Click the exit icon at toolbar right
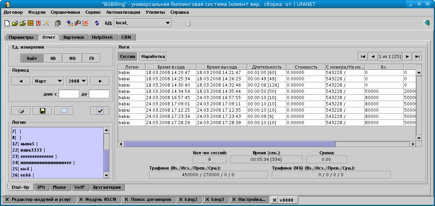The image size is (435, 206). tap(426, 23)
